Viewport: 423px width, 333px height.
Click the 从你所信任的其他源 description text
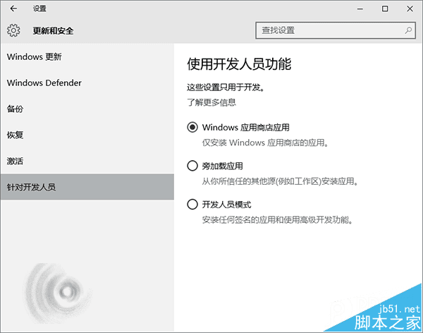point(280,181)
